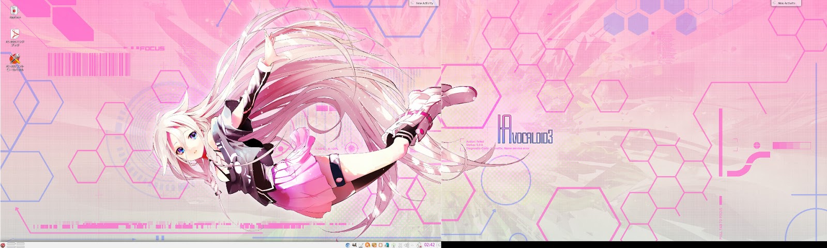The width and height of the screenshot is (827, 248).
Task: Open the 02:42 clock in taskbar
Action: point(429,245)
